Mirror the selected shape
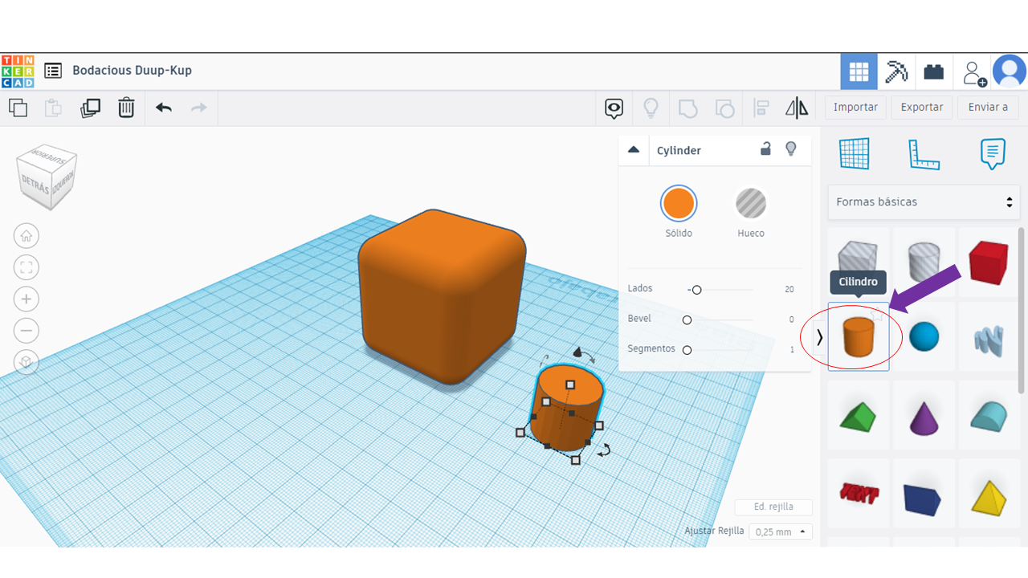This screenshot has width=1028, height=578. point(797,108)
